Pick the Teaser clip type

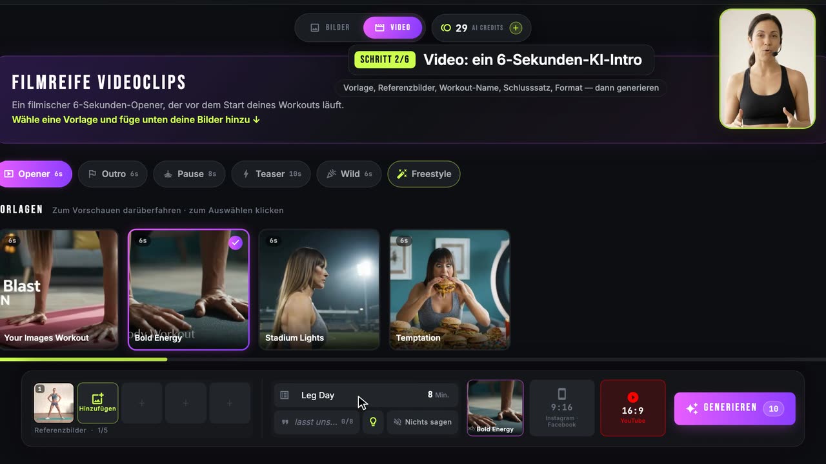271,174
